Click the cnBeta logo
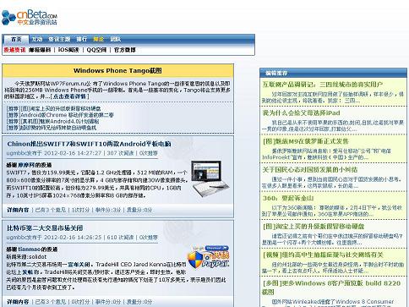This screenshot has height=307, width=409. [x=30, y=18]
